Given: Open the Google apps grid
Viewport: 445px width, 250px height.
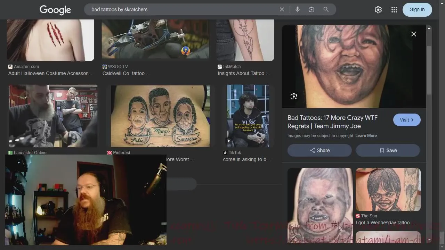Looking at the screenshot, I should tap(394, 10).
